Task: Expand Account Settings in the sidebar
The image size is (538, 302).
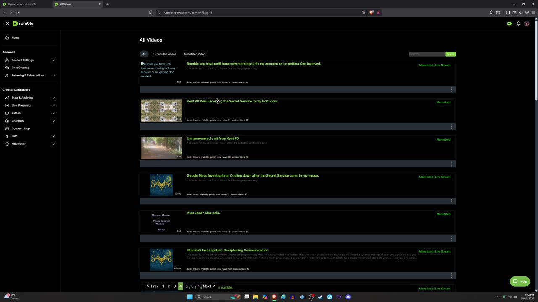Action: pyautogui.click(x=29, y=60)
